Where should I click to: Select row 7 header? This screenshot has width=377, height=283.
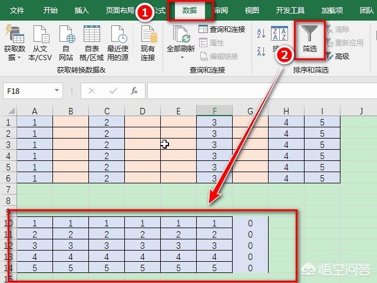8,190
